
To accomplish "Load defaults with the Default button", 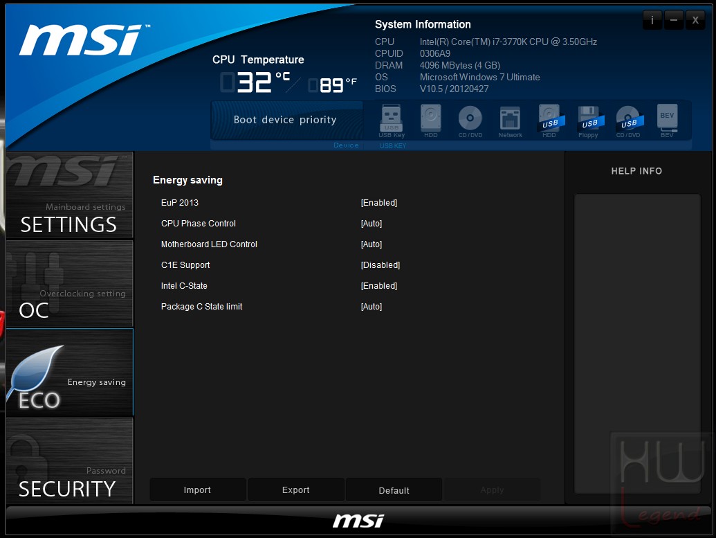I will 394,490.
